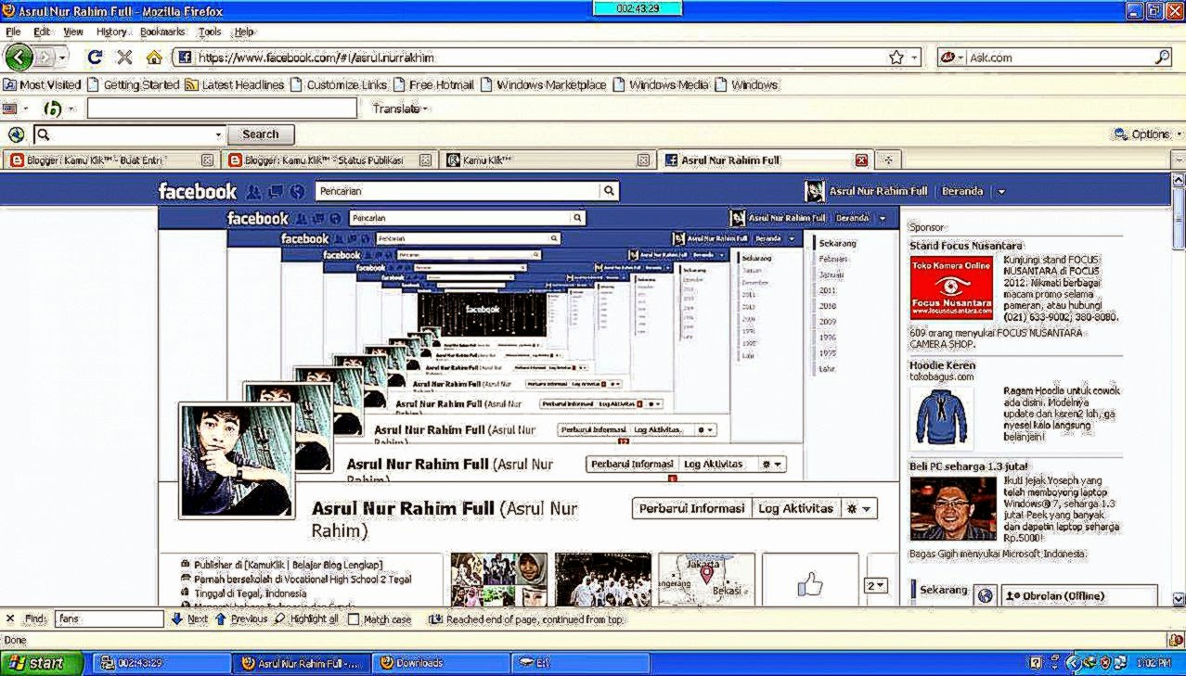Click the Find text field containing 'fans'
This screenshot has width=1186, height=676.
click(x=110, y=619)
